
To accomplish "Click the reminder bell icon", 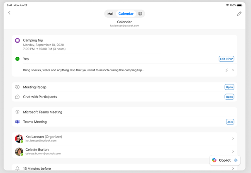I will (17, 168).
